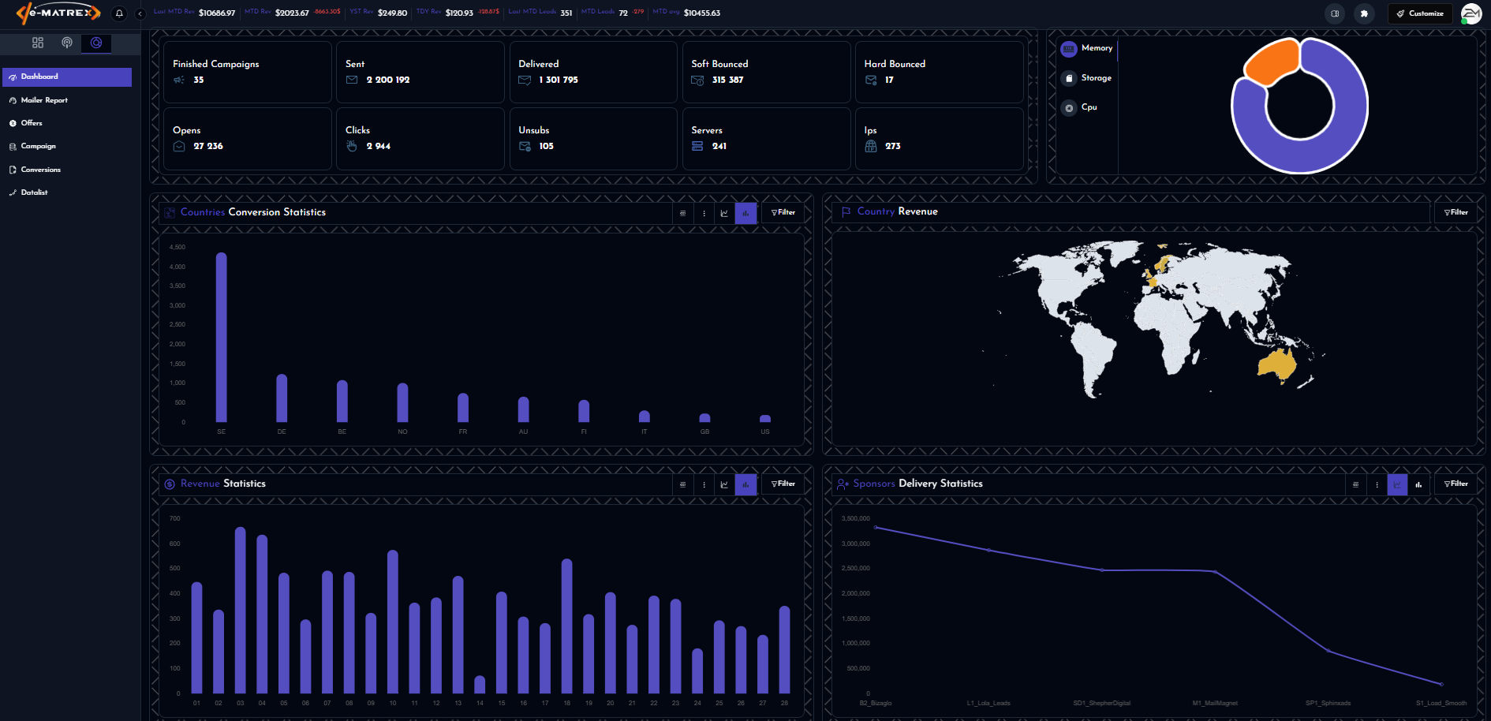1491x721 pixels.
Task: Click the Customize button
Action: tap(1420, 13)
